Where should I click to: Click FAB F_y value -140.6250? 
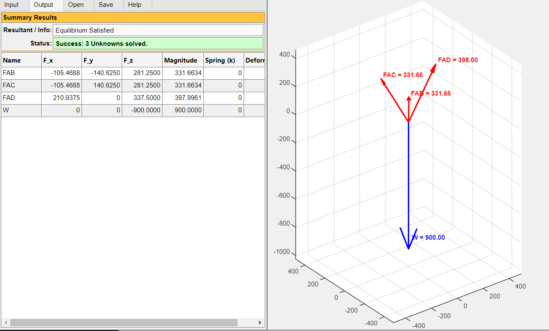(x=102, y=73)
